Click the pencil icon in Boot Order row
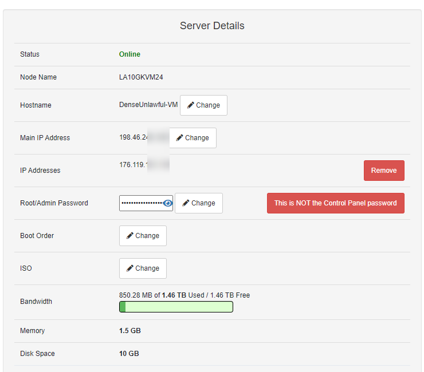424x372 pixels. tap(130, 236)
